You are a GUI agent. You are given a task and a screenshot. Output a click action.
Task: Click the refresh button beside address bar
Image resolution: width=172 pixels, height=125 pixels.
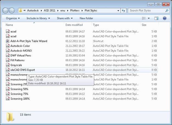(123, 11)
